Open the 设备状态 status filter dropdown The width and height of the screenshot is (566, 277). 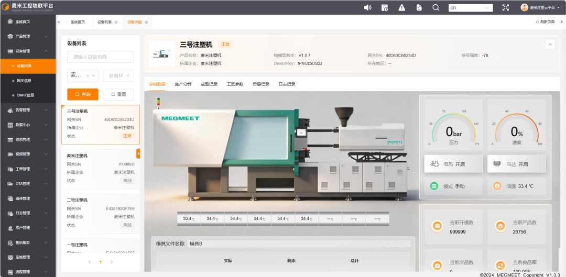119,76
